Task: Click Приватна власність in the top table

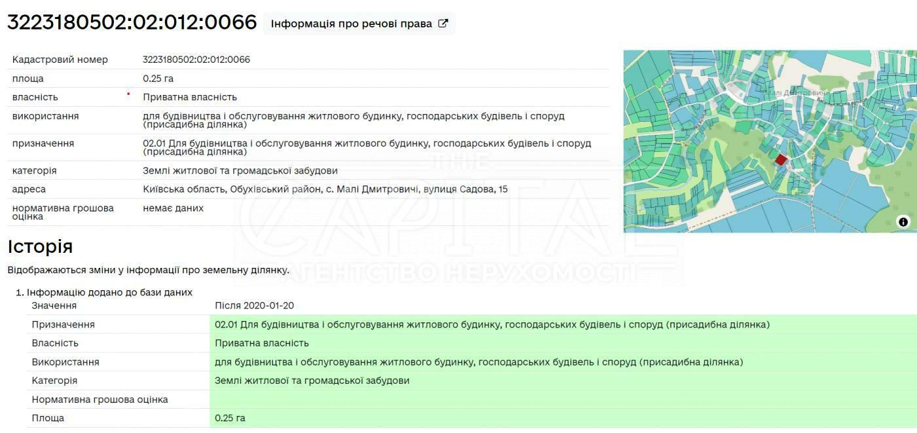Action: click(190, 97)
